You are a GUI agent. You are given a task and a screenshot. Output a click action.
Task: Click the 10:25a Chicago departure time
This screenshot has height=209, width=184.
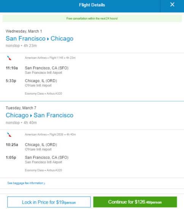(12, 145)
